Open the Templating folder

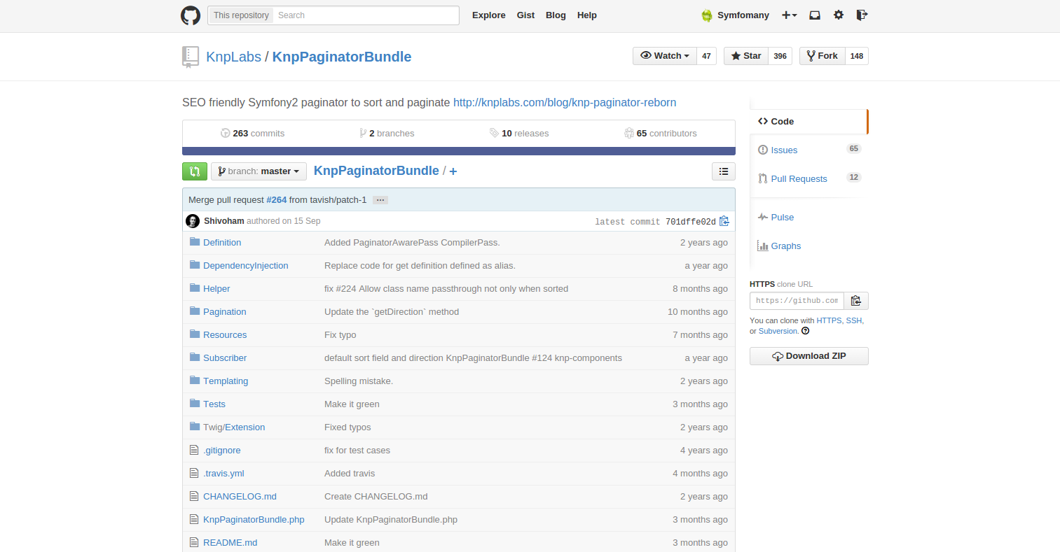point(226,381)
